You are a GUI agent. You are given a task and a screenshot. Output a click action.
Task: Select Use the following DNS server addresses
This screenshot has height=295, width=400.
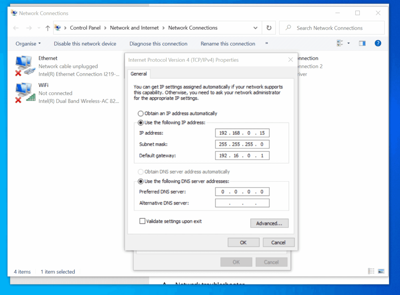pos(184,181)
